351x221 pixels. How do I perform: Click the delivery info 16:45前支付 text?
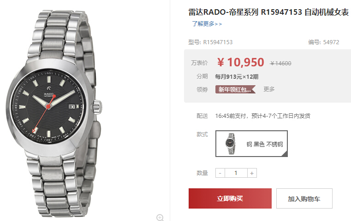tap(262, 116)
